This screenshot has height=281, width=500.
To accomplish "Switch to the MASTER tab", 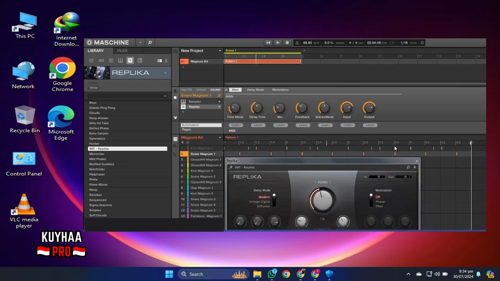I will coord(186,90).
